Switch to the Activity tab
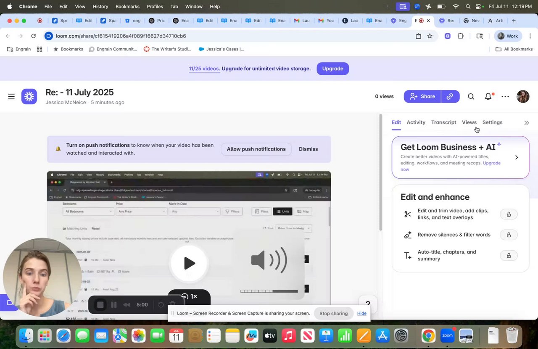 pyautogui.click(x=416, y=122)
